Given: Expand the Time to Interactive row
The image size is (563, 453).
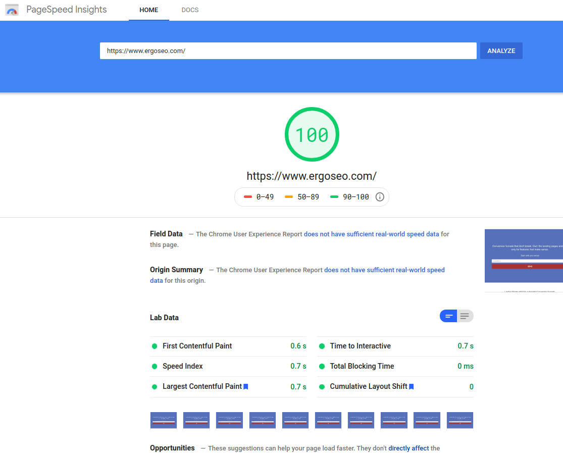Looking at the screenshot, I should [360, 346].
